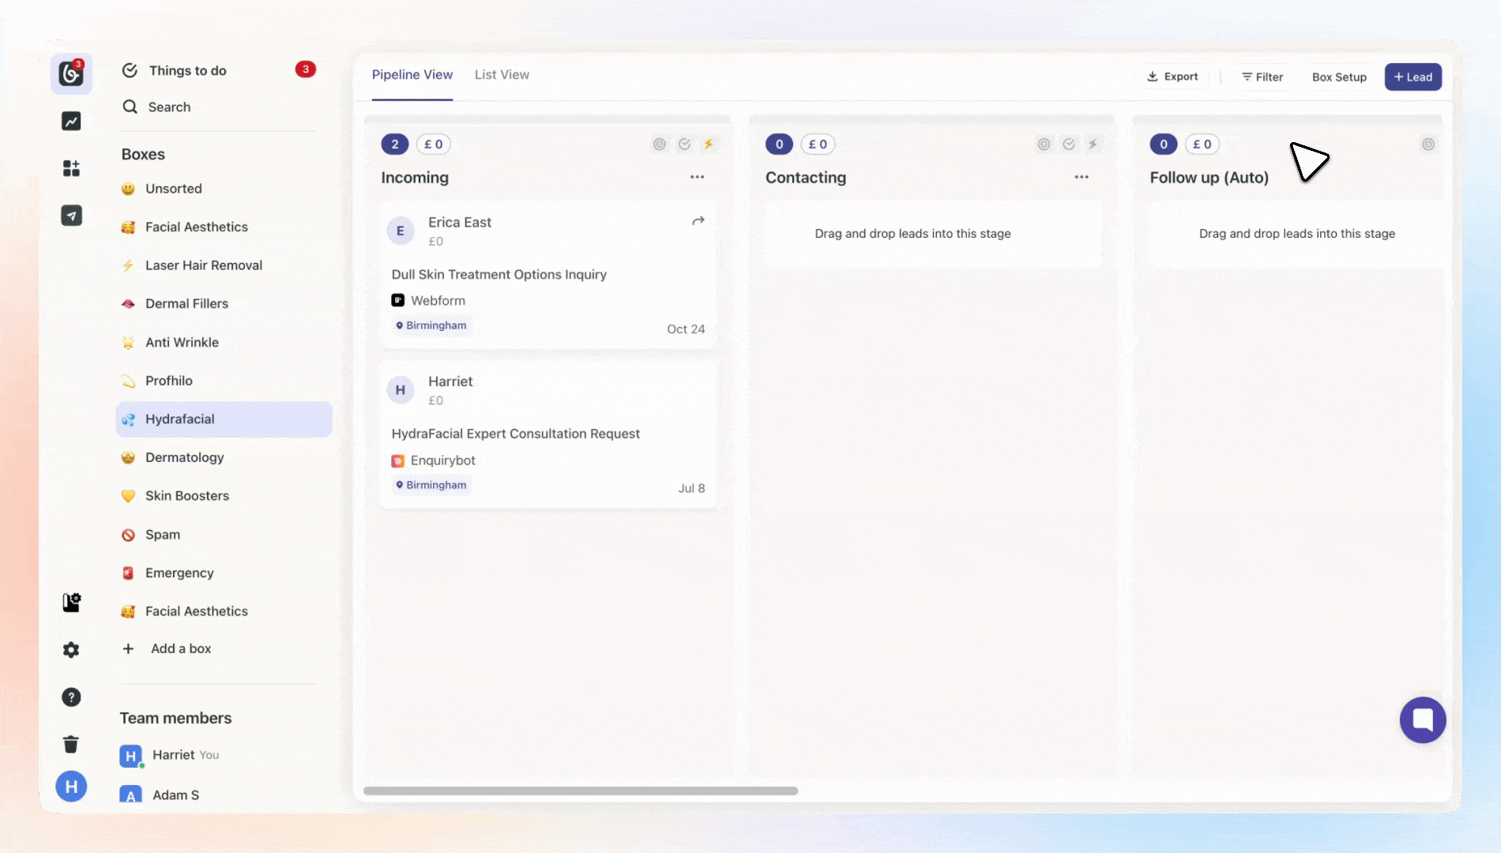Viewport: 1501px width, 853px height.
Task: Select the Spam box
Action: 224,535
